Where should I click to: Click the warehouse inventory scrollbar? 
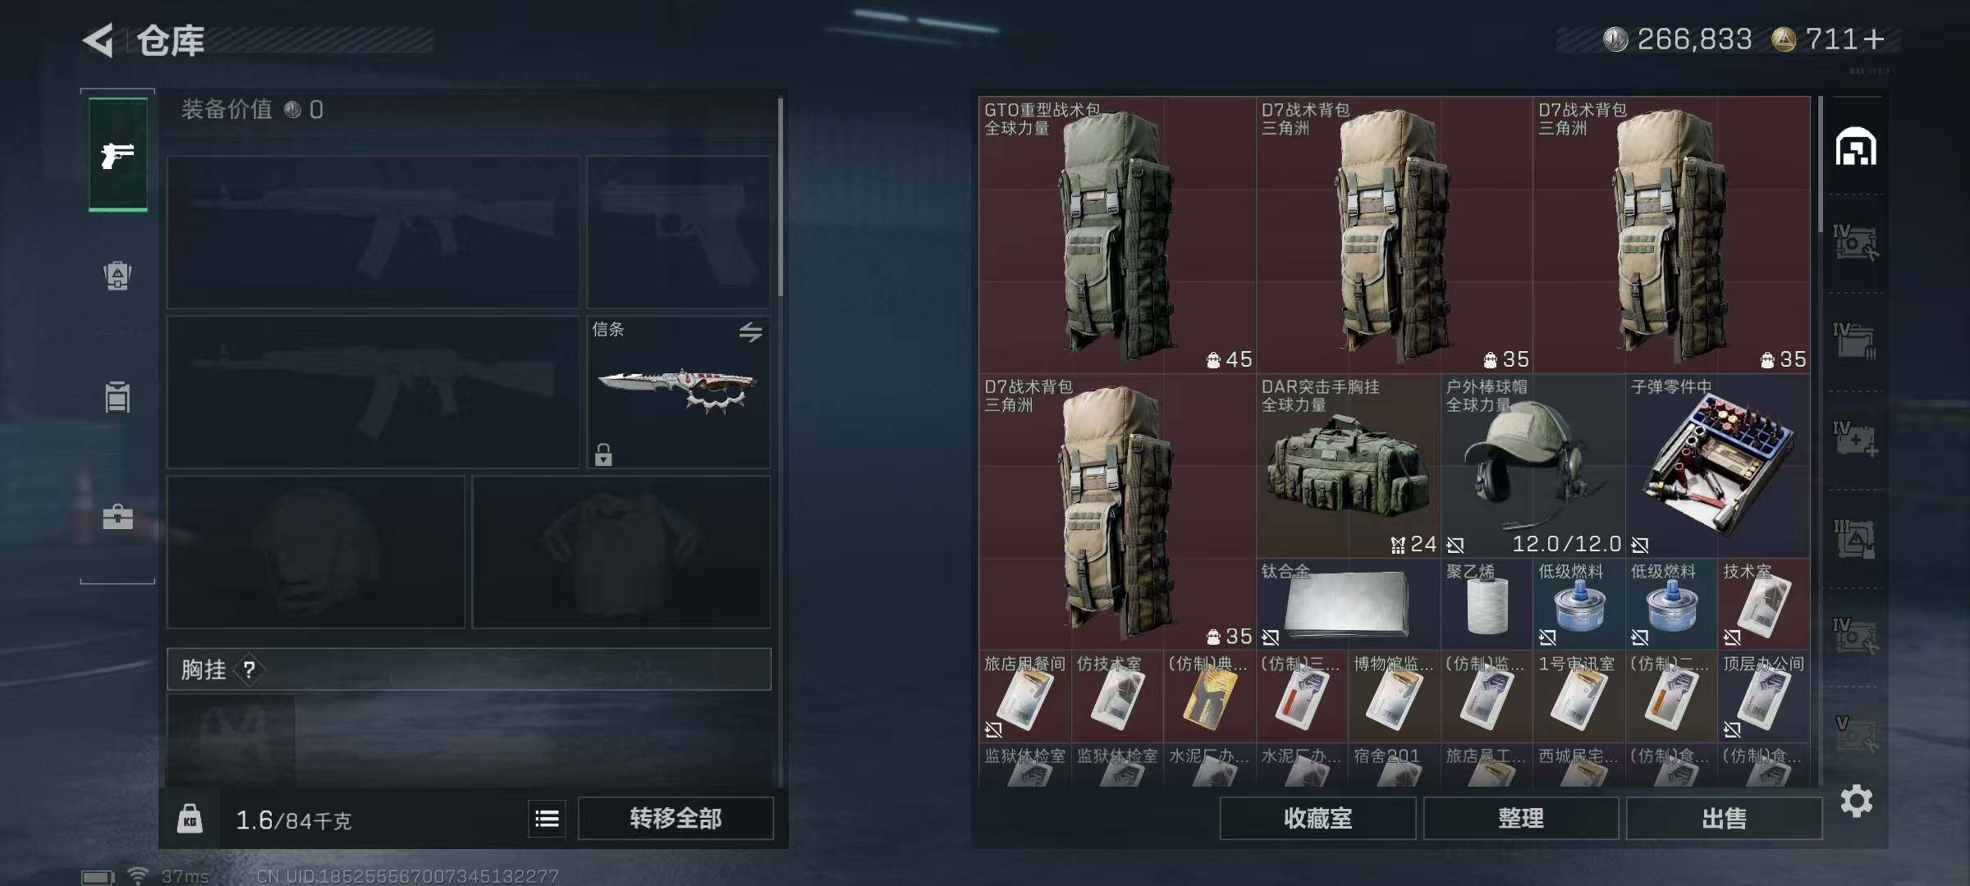click(1820, 164)
